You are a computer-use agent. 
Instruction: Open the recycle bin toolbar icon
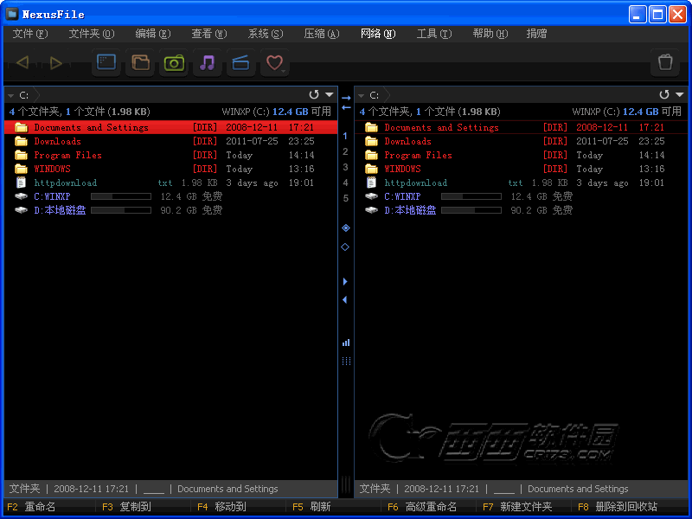(665, 62)
